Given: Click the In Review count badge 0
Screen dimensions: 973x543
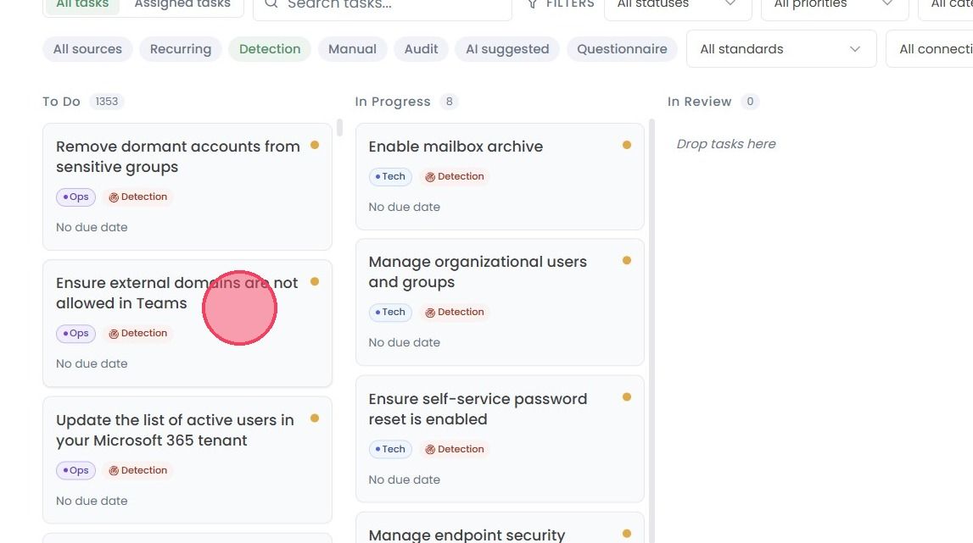Looking at the screenshot, I should [x=750, y=102].
